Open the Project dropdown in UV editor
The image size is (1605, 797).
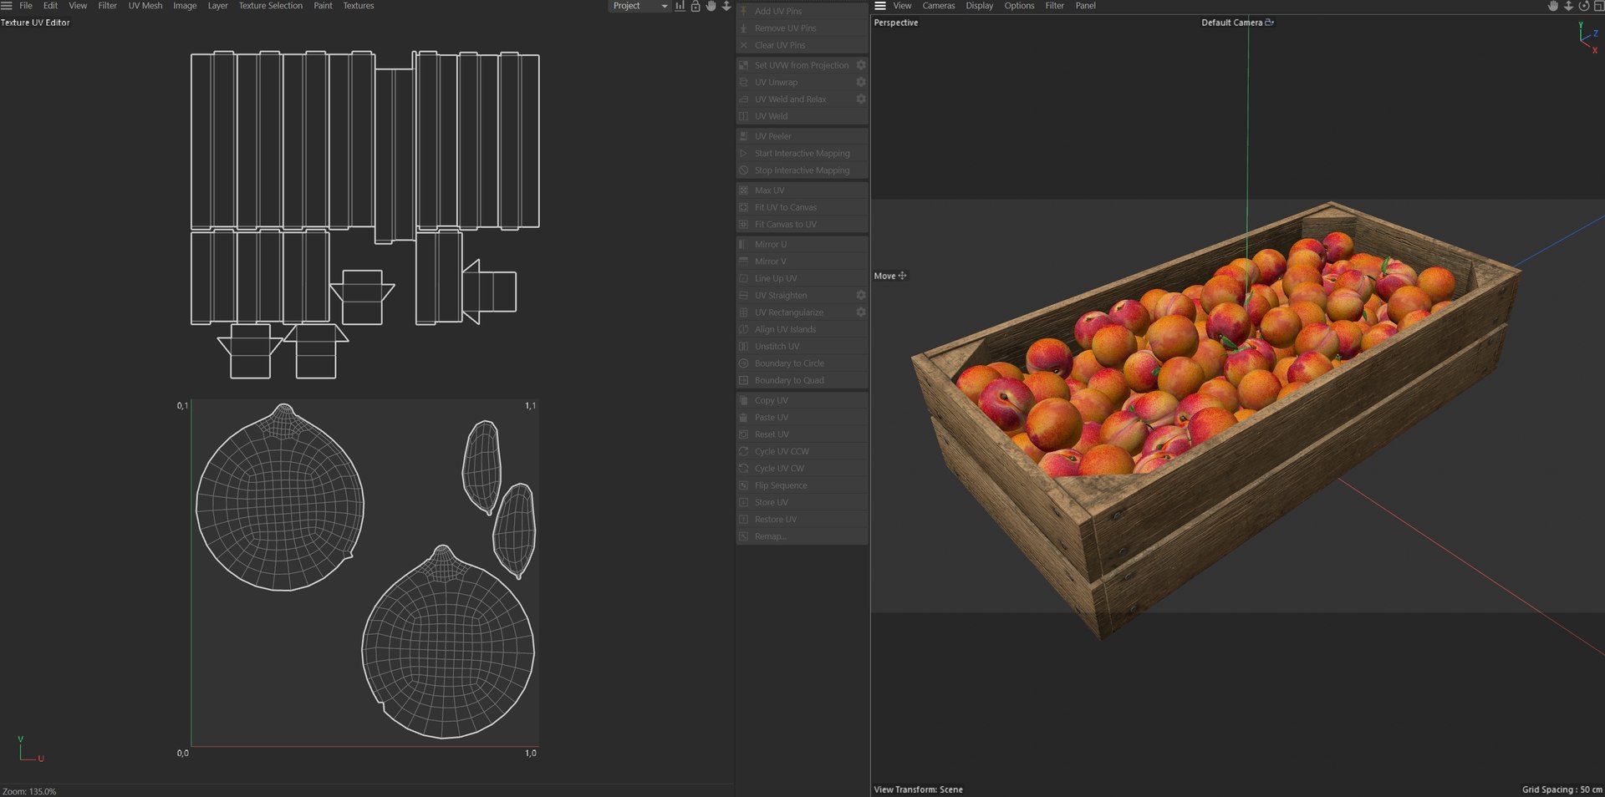pos(639,6)
